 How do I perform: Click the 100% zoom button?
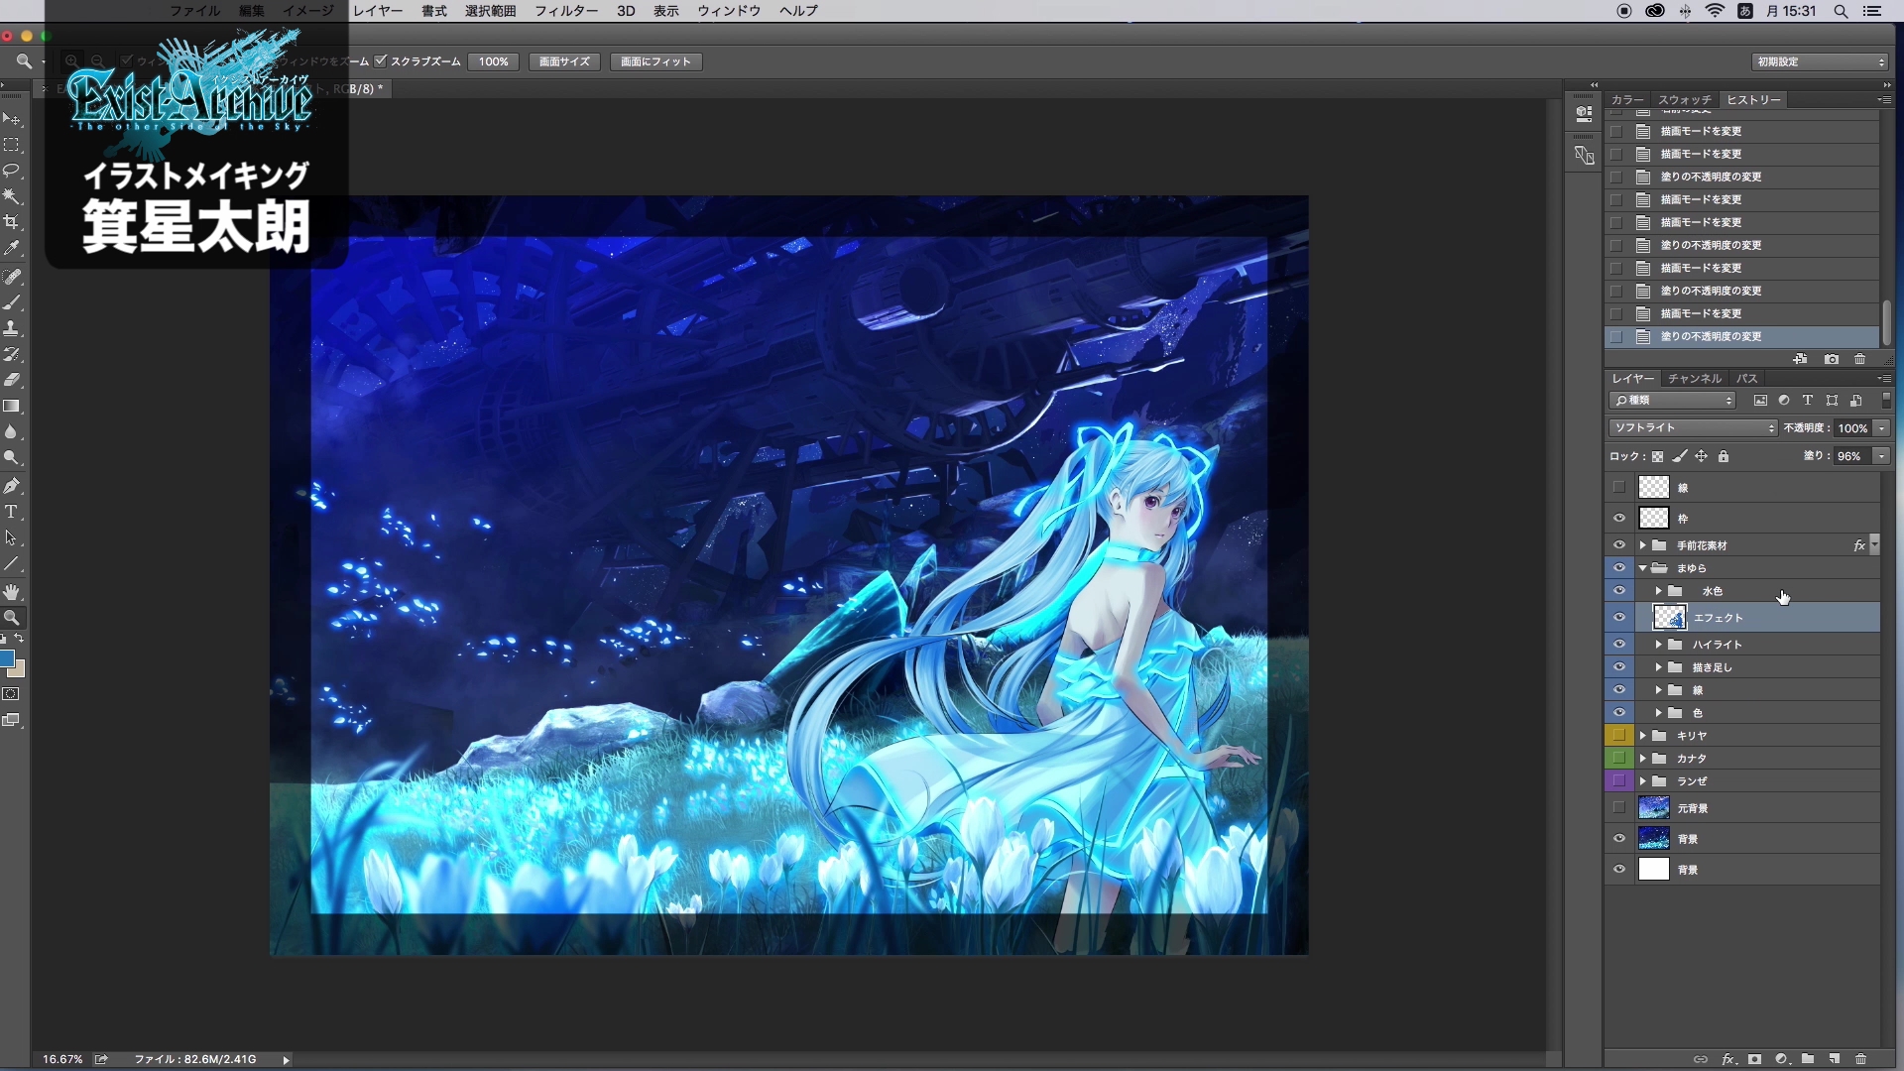(494, 61)
